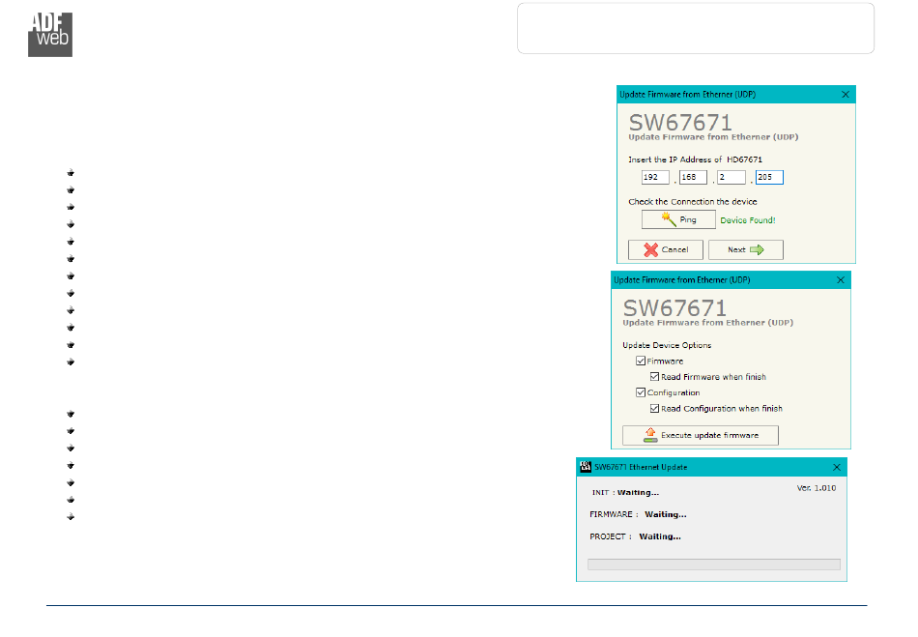Click Insert the IP Address of HD67671 label
918x637 pixels.
point(695,159)
